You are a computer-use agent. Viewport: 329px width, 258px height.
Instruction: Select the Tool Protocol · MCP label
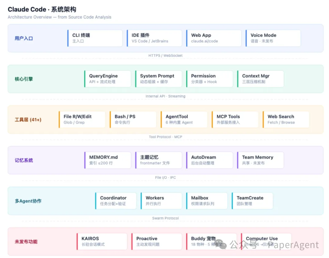tap(165, 137)
